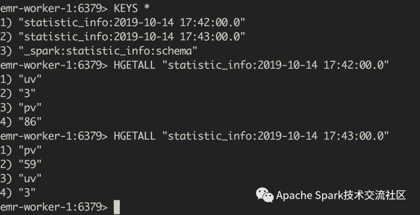Click the "86" pv value
The image size is (420, 215).
(x=30, y=122)
